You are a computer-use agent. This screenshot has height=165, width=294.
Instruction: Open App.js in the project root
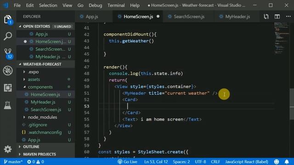point(46,140)
